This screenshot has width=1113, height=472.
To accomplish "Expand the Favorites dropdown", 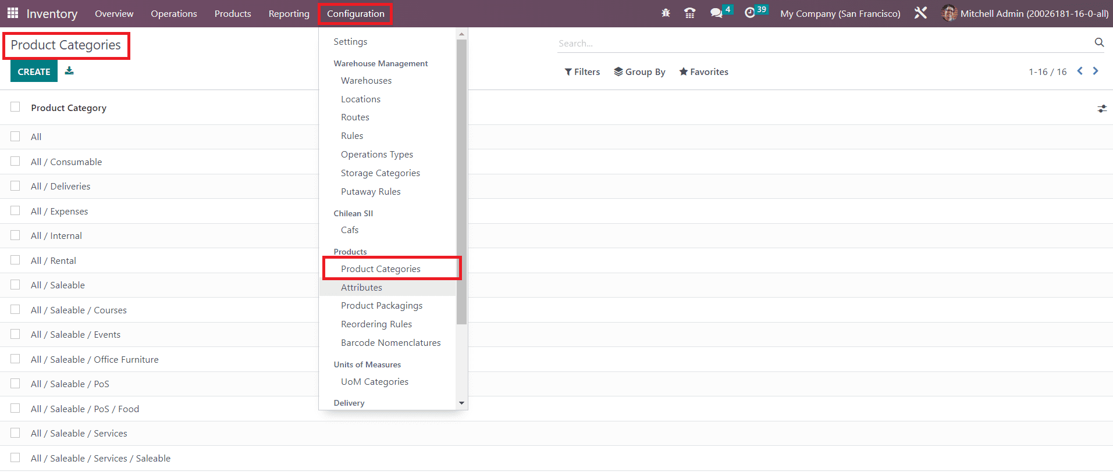I will coord(703,72).
